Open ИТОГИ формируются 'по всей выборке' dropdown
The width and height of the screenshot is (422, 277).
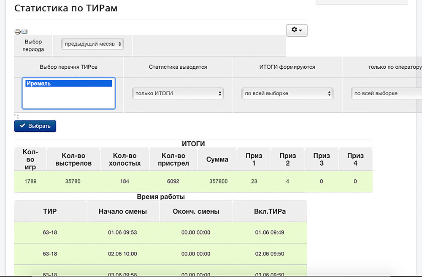[x=287, y=93]
